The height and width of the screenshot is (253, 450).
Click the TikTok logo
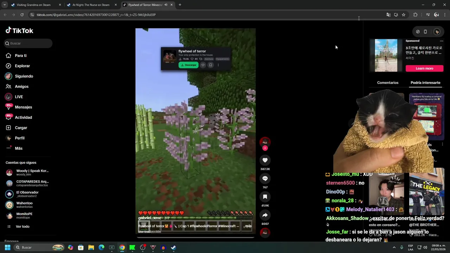click(x=19, y=31)
